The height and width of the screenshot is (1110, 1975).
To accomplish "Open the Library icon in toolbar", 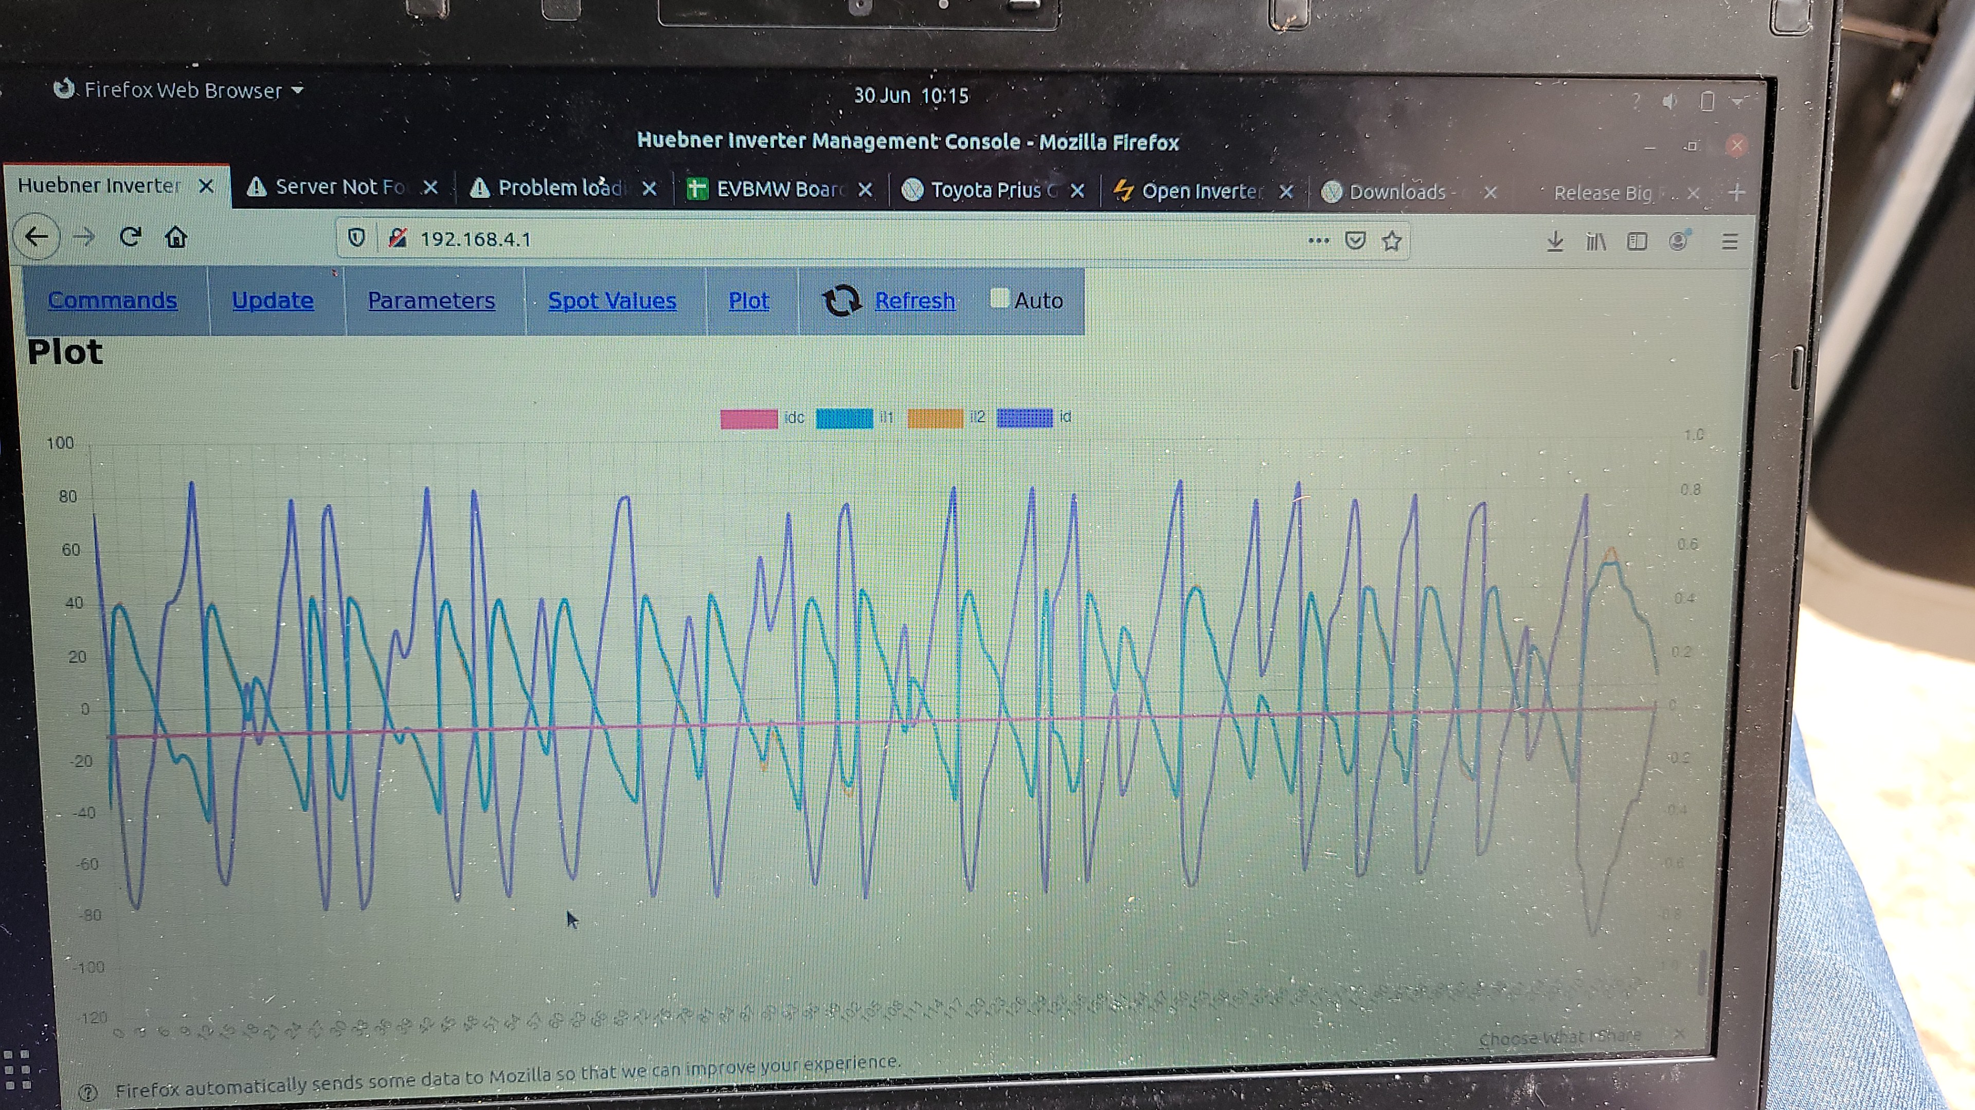I will [x=1595, y=242].
